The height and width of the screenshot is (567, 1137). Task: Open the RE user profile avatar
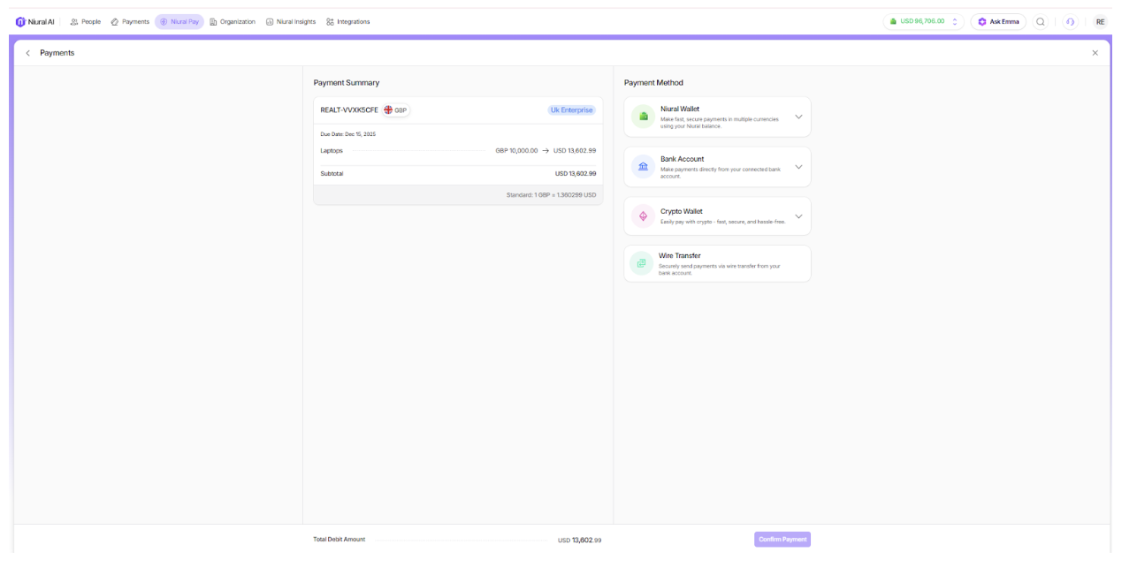click(x=1100, y=22)
